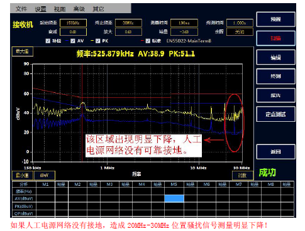Open the 设置 menu
This screenshot has width=305, height=231.
(x=40, y=9)
